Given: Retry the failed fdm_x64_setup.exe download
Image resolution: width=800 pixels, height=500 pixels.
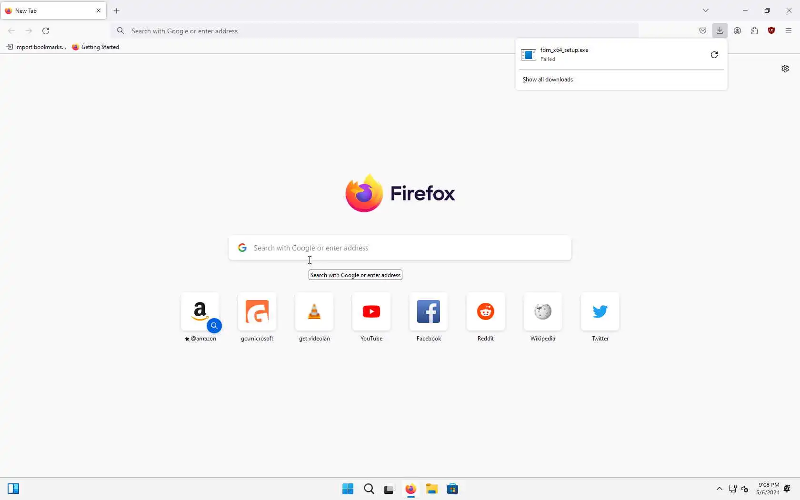Looking at the screenshot, I should [x=714, y=55].
